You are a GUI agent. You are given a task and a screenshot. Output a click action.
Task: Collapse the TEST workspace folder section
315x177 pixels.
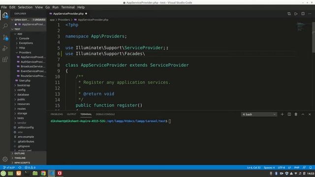29,29
